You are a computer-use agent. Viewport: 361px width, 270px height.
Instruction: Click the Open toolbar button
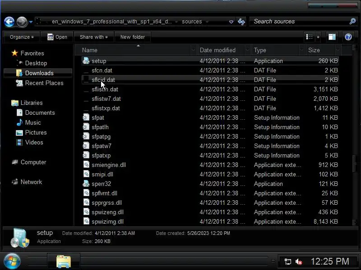[x=57, y=37]
